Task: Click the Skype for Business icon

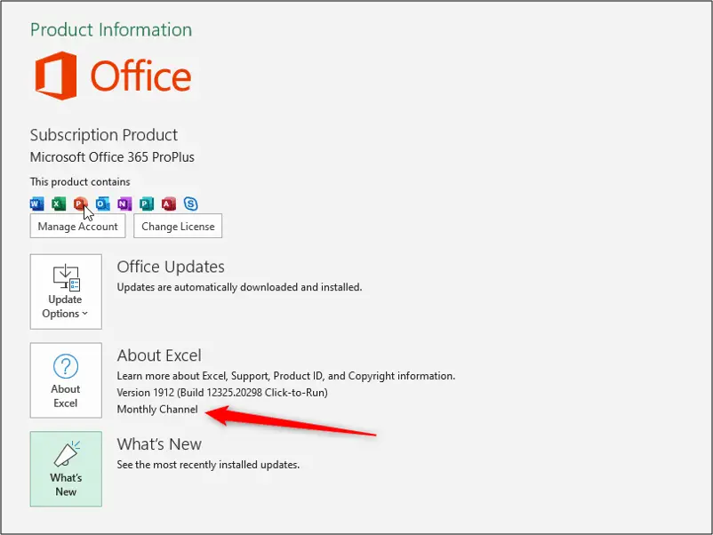Action: point(190,204)
